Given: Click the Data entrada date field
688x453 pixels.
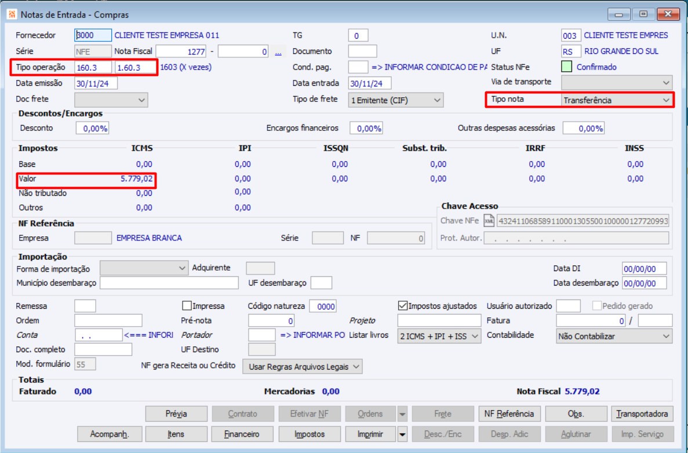Looking at the screenshot, I should 370,83.
